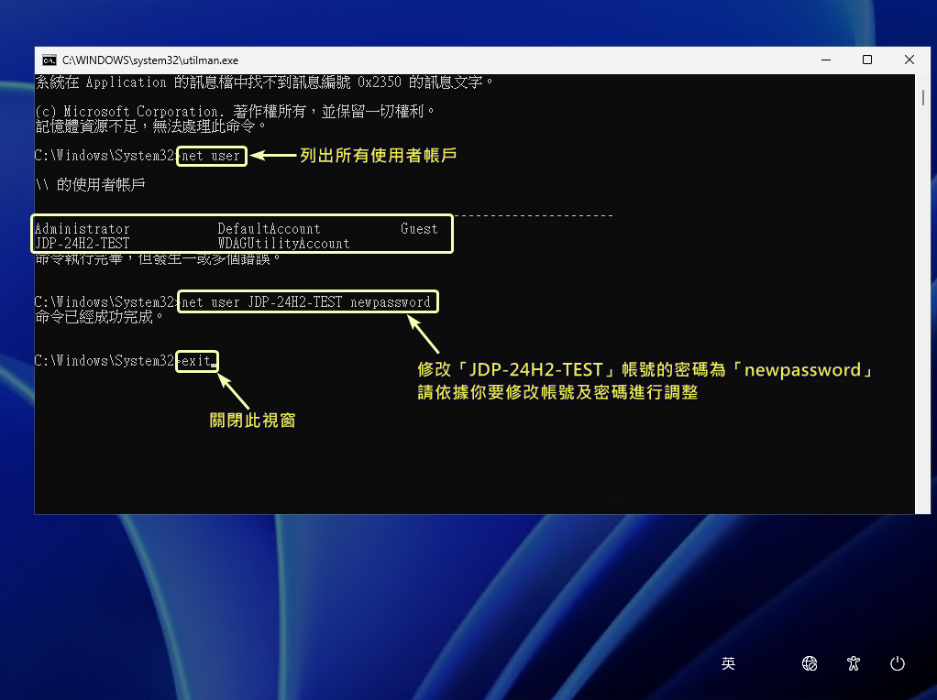Click the C:\WINDOWS\system32\utilman.exe title text
This screenshot has height=700, width=937.
click(x=150, y=60)
